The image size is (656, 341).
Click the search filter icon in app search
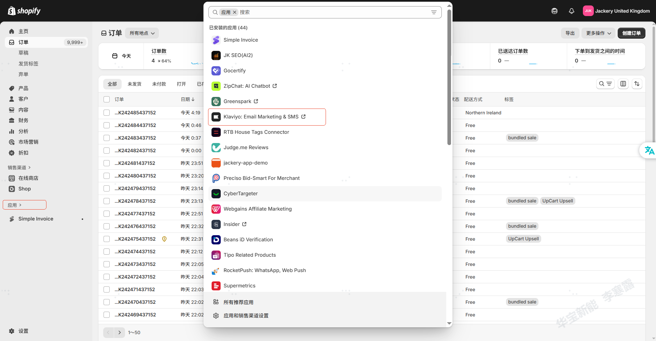coord(434,12)
